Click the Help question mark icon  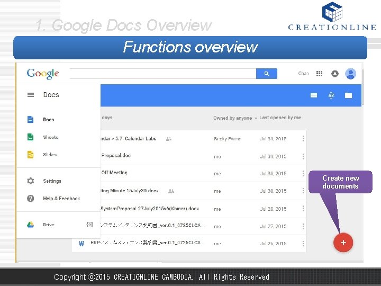[30, 199]
